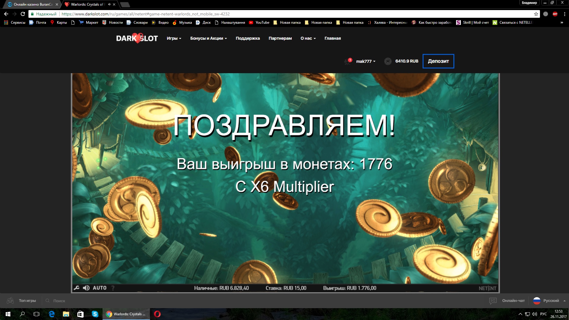Expand the Русский language selector

[554, 300]
